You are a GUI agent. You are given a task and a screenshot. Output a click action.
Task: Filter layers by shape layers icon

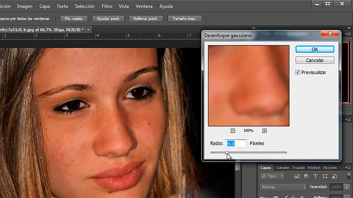pyautogui.click(x=325, y=176)
